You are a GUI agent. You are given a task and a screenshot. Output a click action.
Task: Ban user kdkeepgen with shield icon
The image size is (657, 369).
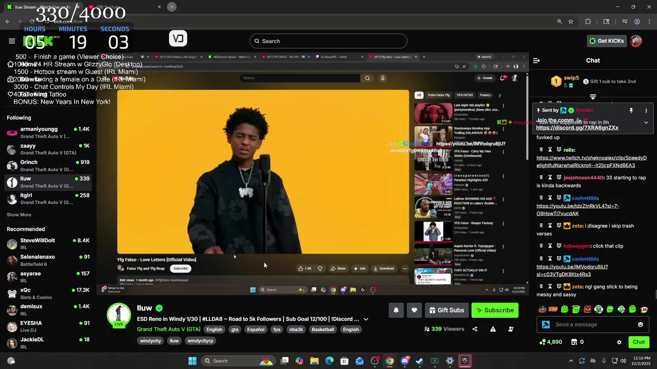point(558,245)
